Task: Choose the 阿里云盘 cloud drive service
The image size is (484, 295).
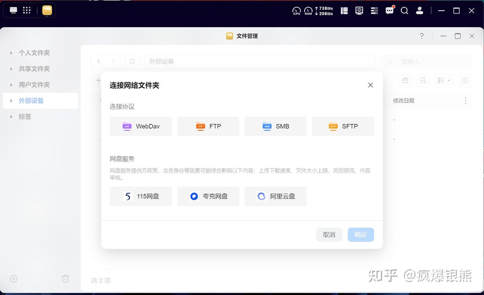Action: 276,196
